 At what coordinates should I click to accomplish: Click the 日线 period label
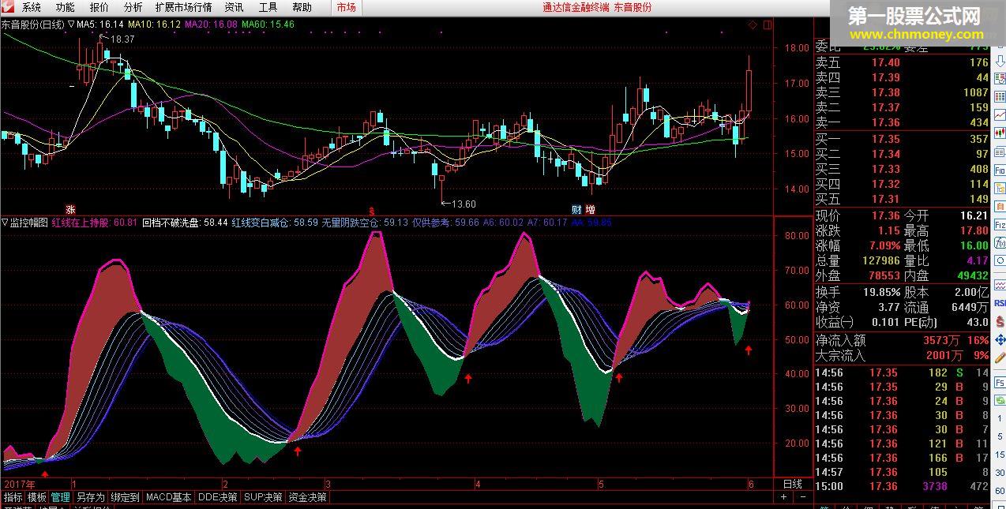[x=792, y=484]
